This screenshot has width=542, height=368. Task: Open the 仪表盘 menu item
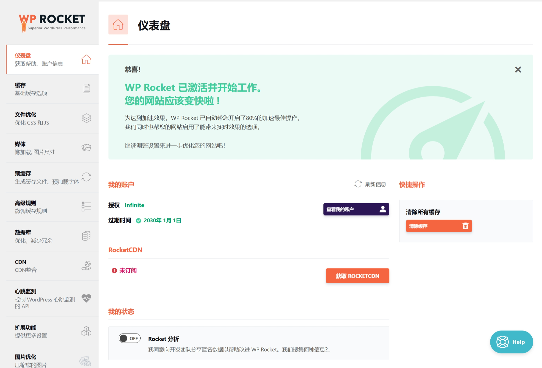tap(52, 60)
